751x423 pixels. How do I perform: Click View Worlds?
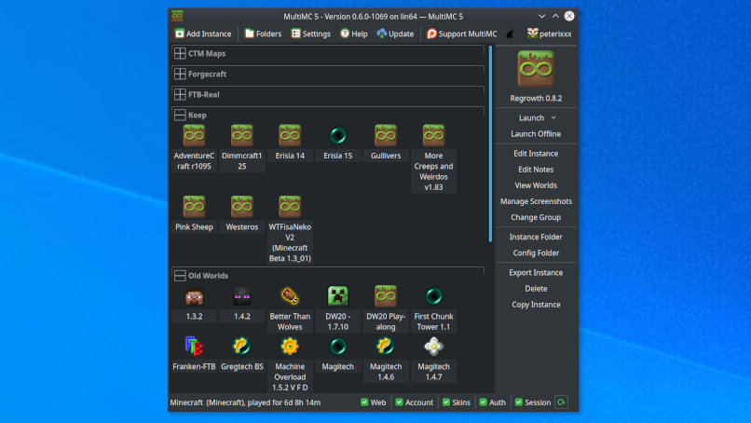click(x=536, y=184)
